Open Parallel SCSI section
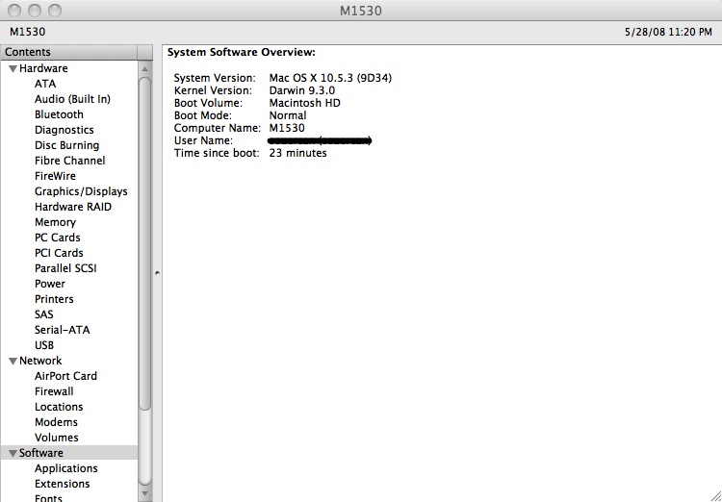This screenshot has height=502, width=722. pyautogui.click(x=65, y=268)
